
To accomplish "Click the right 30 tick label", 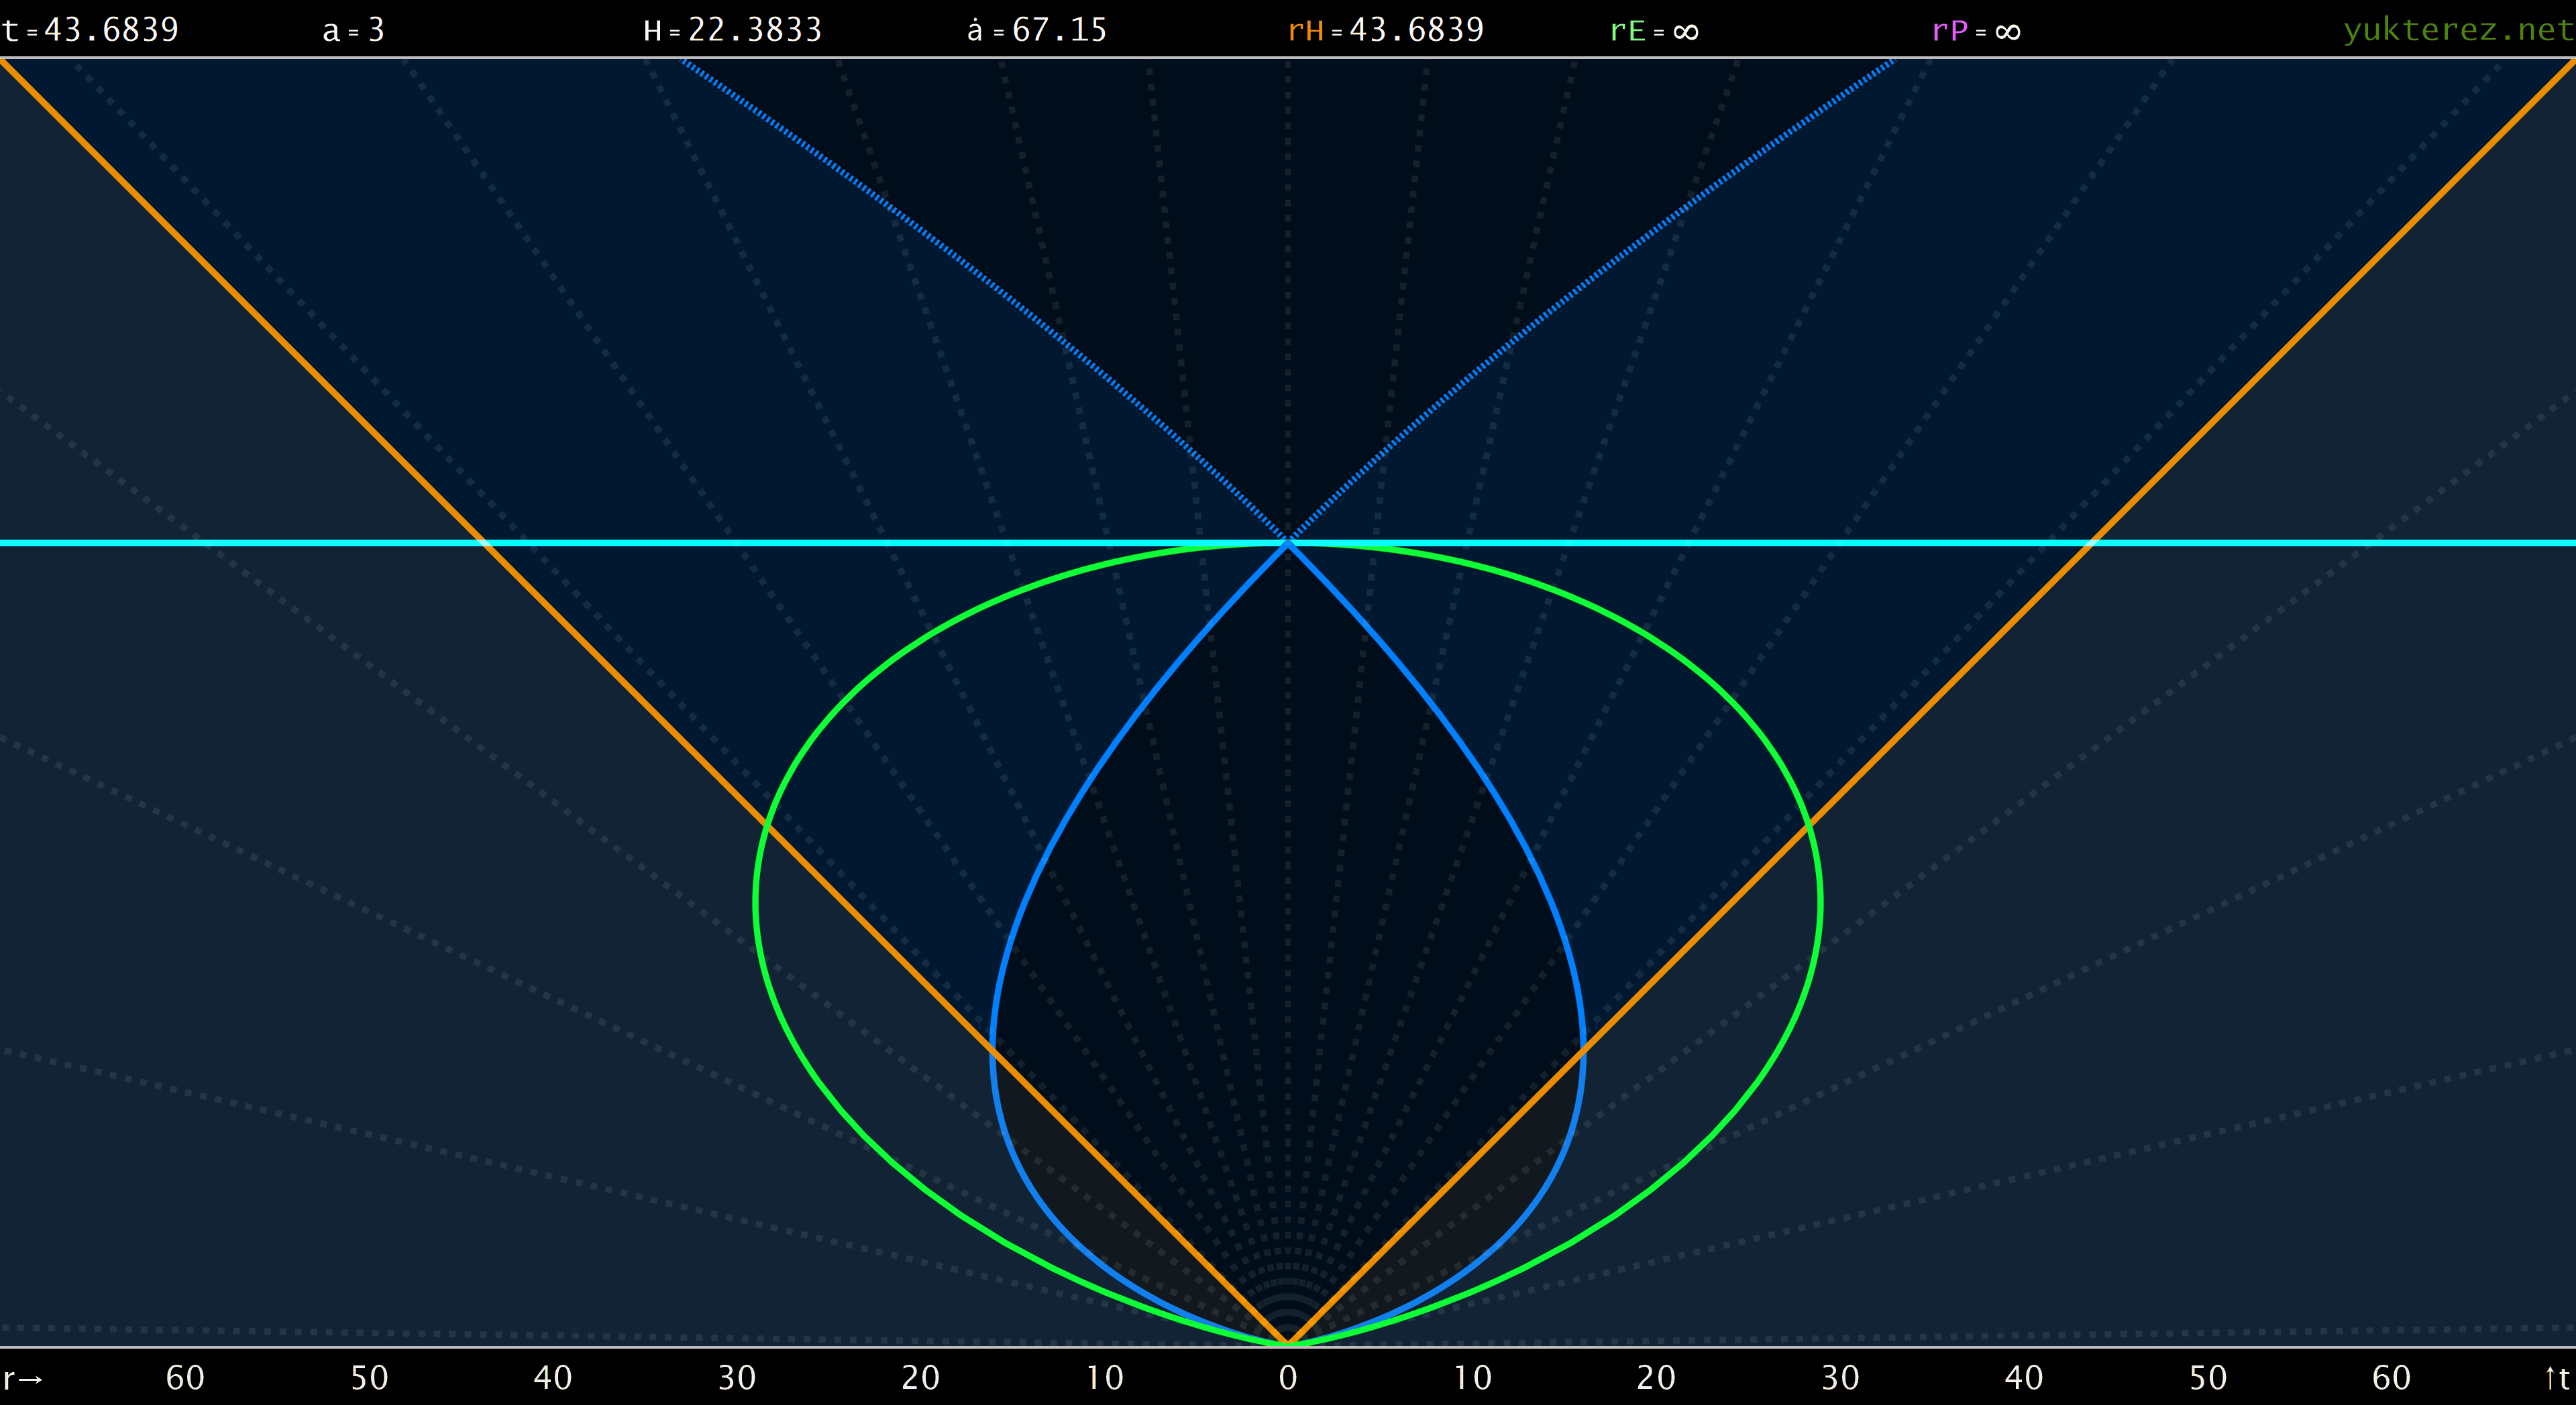I will coord(1840,1378).
